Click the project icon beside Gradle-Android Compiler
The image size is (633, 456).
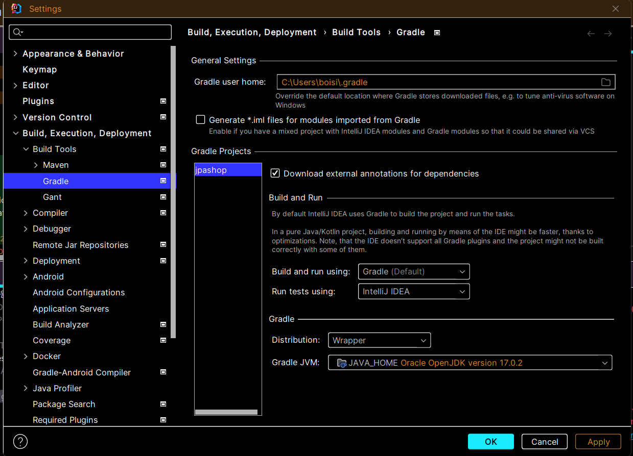[x=163, y=372]
